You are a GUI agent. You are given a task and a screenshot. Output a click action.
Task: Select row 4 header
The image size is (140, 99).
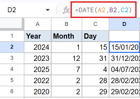tap(12, 69)
